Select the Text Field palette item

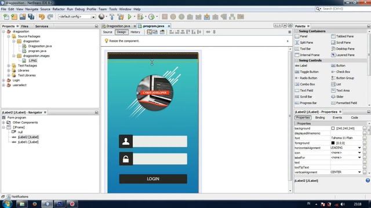point(304,90)
